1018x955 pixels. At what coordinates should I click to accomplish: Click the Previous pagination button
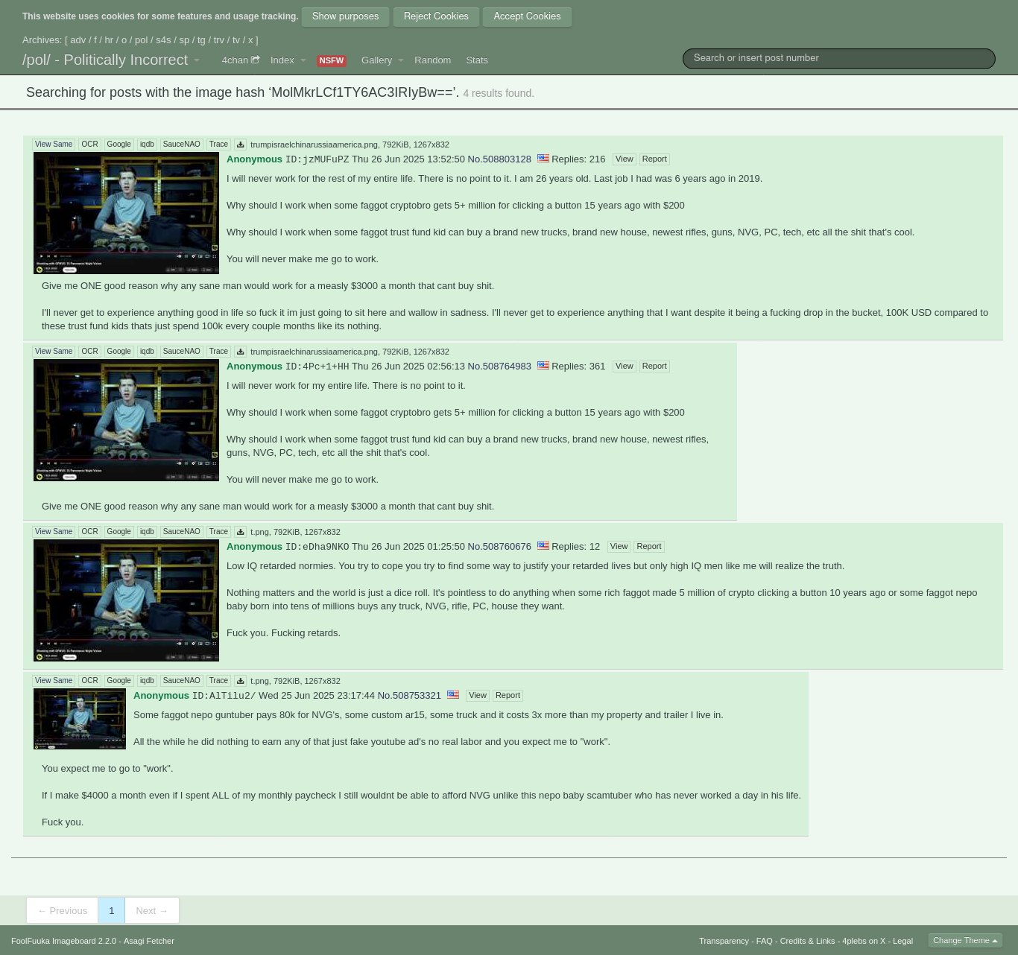click(63, 910)
